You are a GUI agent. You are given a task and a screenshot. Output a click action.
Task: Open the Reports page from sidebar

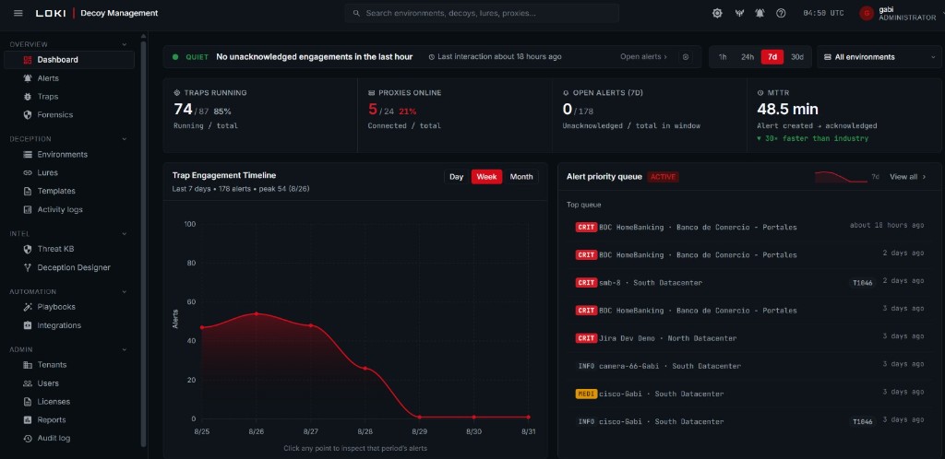coord(68,420)
